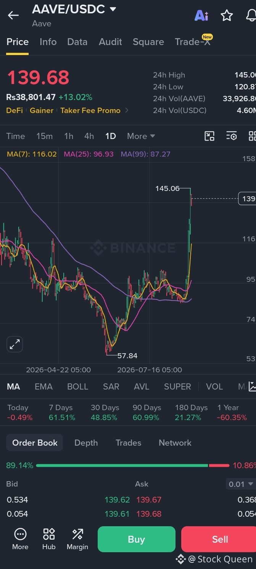Viewport: 256px width, 569px height.
Task: Open the DeFi tag
Action: (x=14, y=110)
